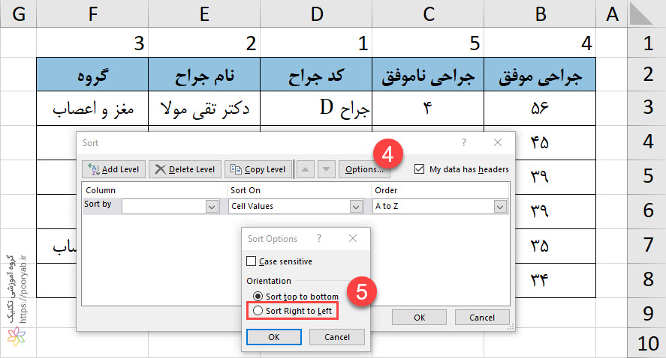This screenshot has width=666, height=358.
Task: Close the Sort Options dialog
Action: (353, 238)
